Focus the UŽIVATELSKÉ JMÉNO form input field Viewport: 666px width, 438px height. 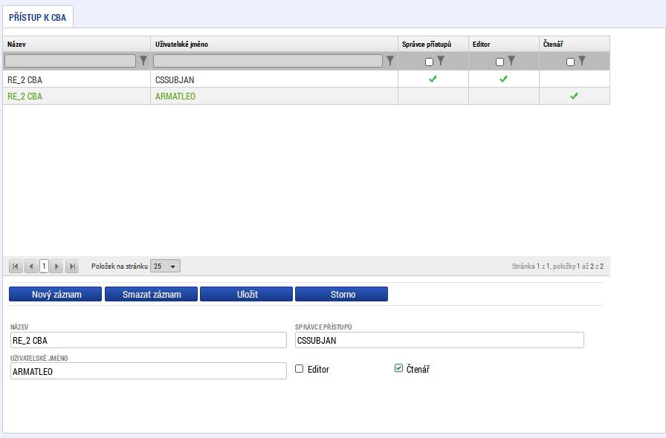click(148, 371)
